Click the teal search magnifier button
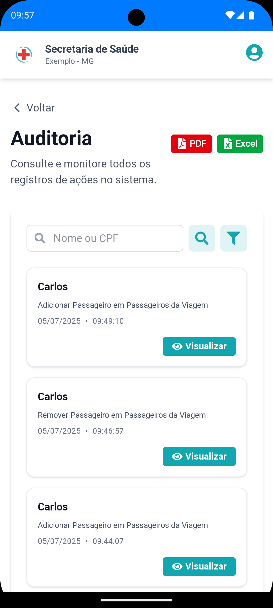273x608 pixels. [x=202, y=238]
